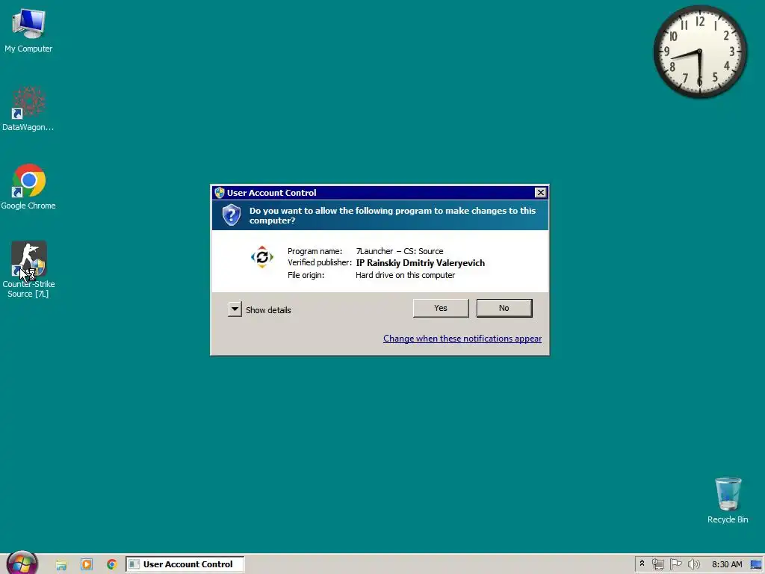Image resolution: width=765 pixels, height=574 pixels.
Task: Close the User Account Control dialog
Action: (x=540, y=192)
